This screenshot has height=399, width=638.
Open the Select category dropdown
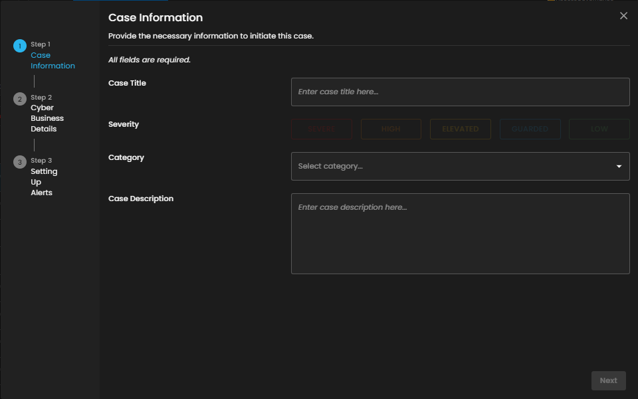452,166
